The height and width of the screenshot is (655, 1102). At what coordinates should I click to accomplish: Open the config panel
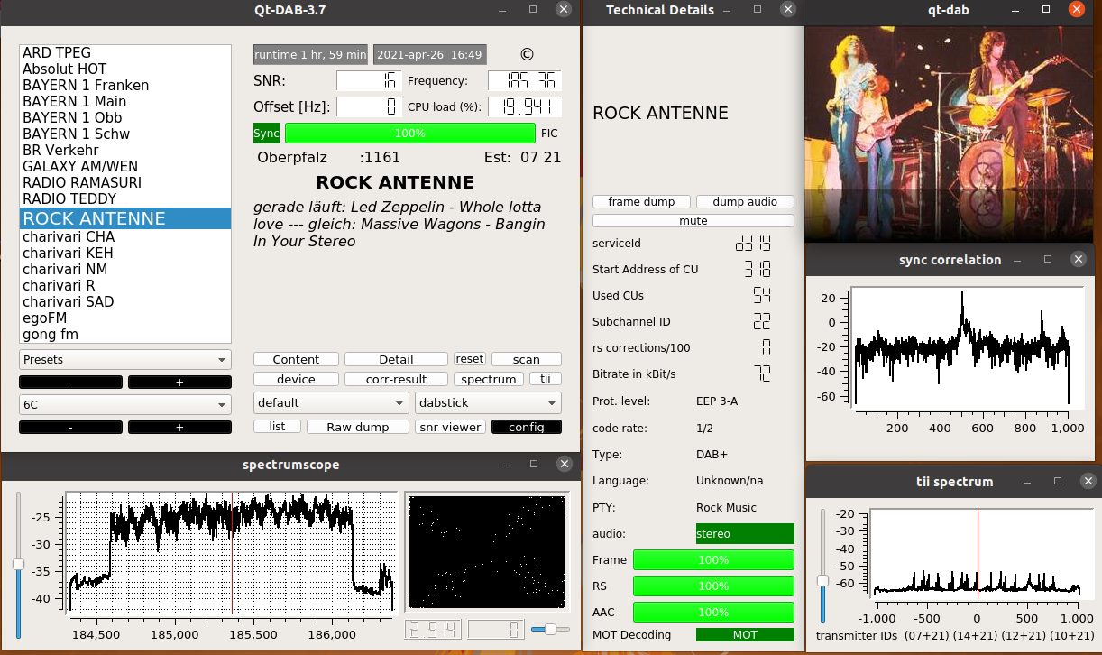[x=526, y=427]
